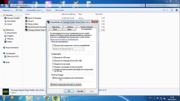Open address bar history dropdown
This screenshot has height=101, width=180.
[x=140, y=5]
